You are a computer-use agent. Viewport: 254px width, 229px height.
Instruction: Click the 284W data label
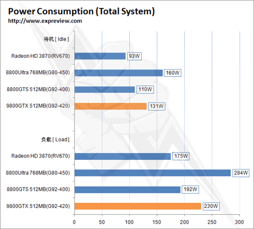[x=241, y=173]
